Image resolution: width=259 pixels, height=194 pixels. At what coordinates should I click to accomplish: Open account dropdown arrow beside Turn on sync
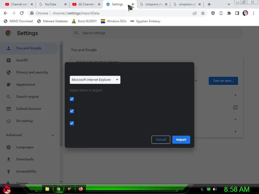click(196, 81)
